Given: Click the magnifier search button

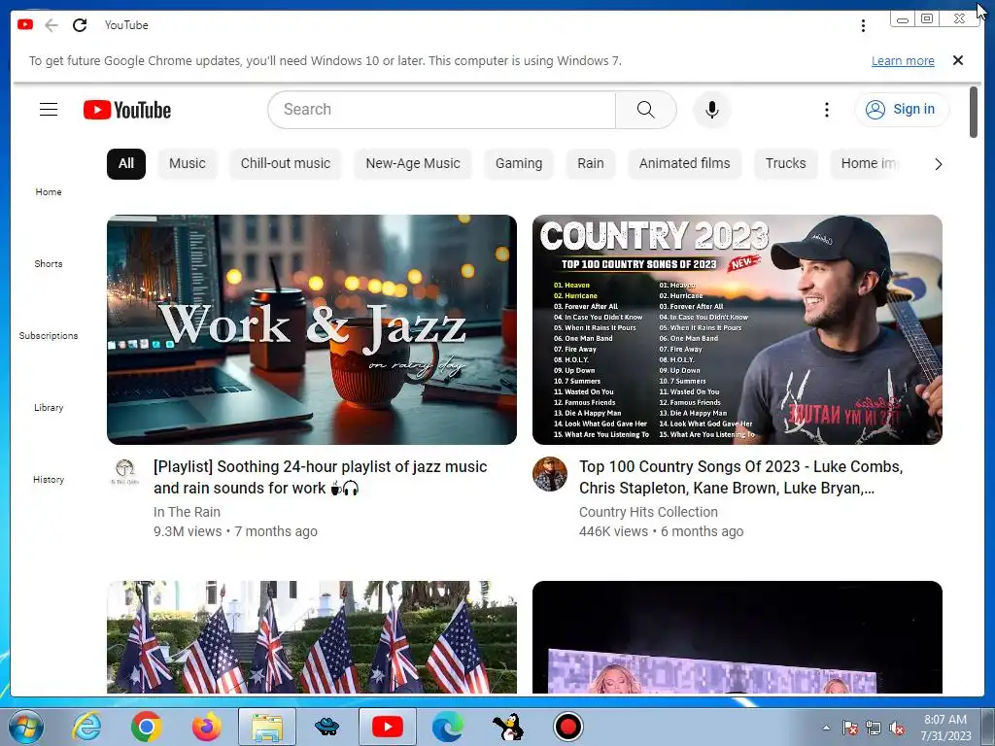Looking at the screenshot, I should (645, 110).
